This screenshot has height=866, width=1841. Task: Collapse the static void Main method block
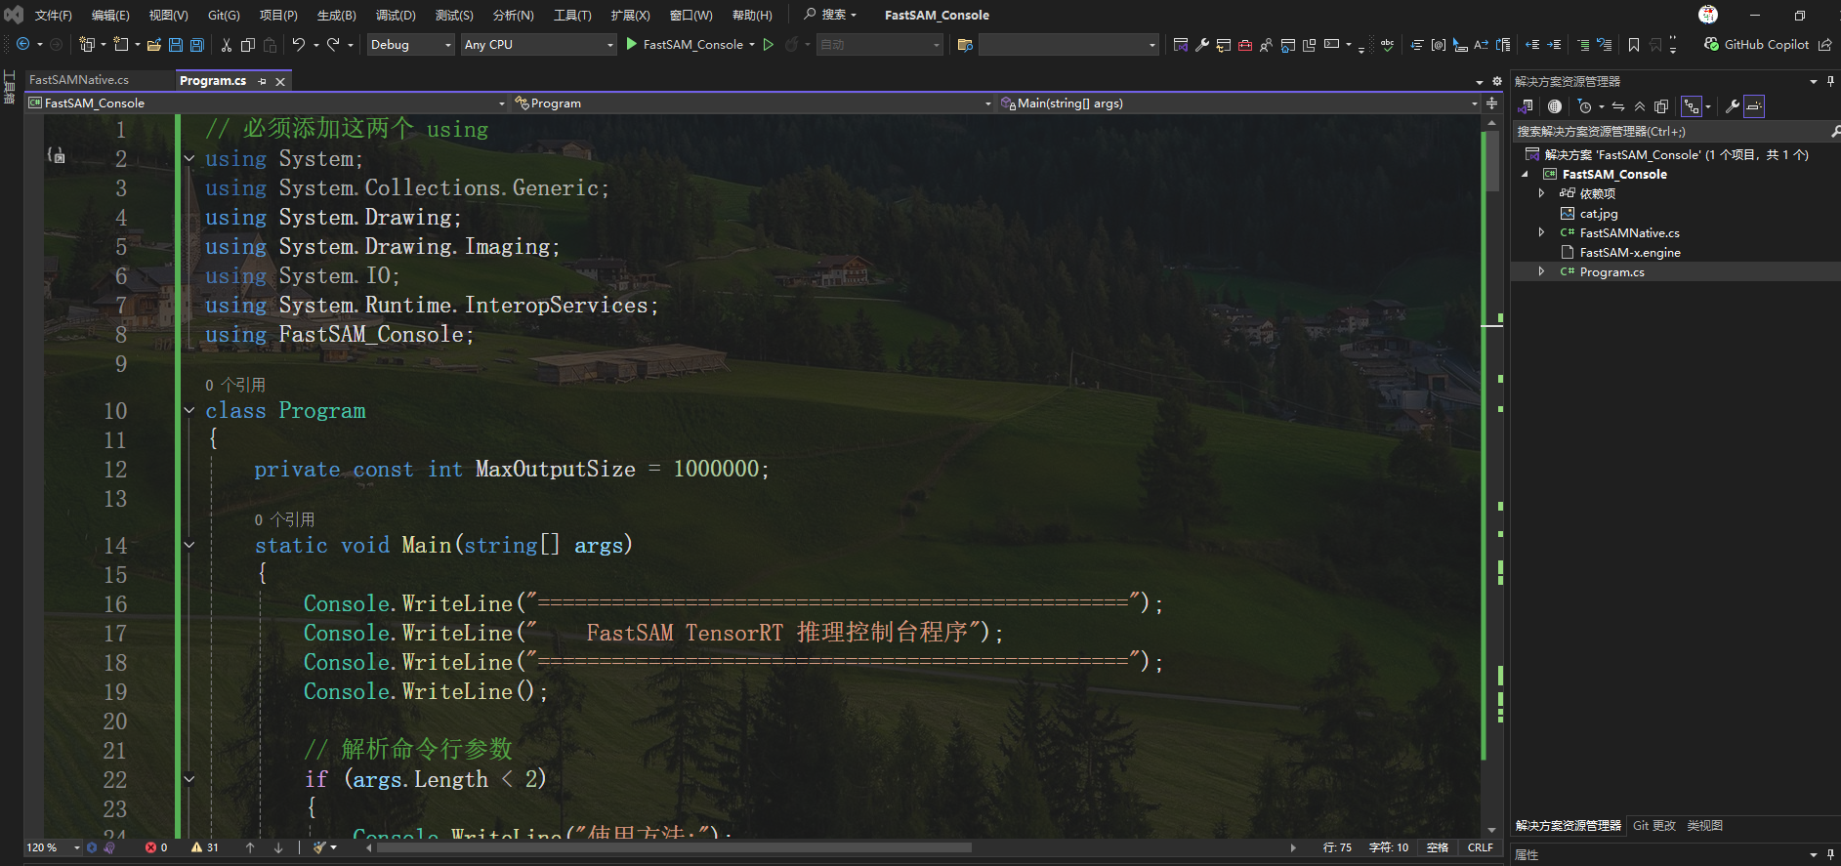click(x=189, y=545)
